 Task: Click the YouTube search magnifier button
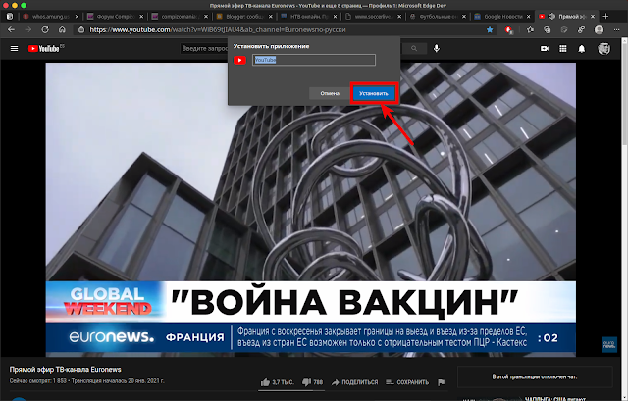click(414, 48)
